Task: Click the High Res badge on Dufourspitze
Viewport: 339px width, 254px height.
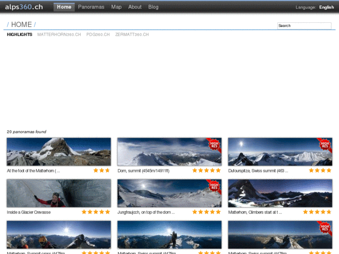Action: (x=325, y=145)
